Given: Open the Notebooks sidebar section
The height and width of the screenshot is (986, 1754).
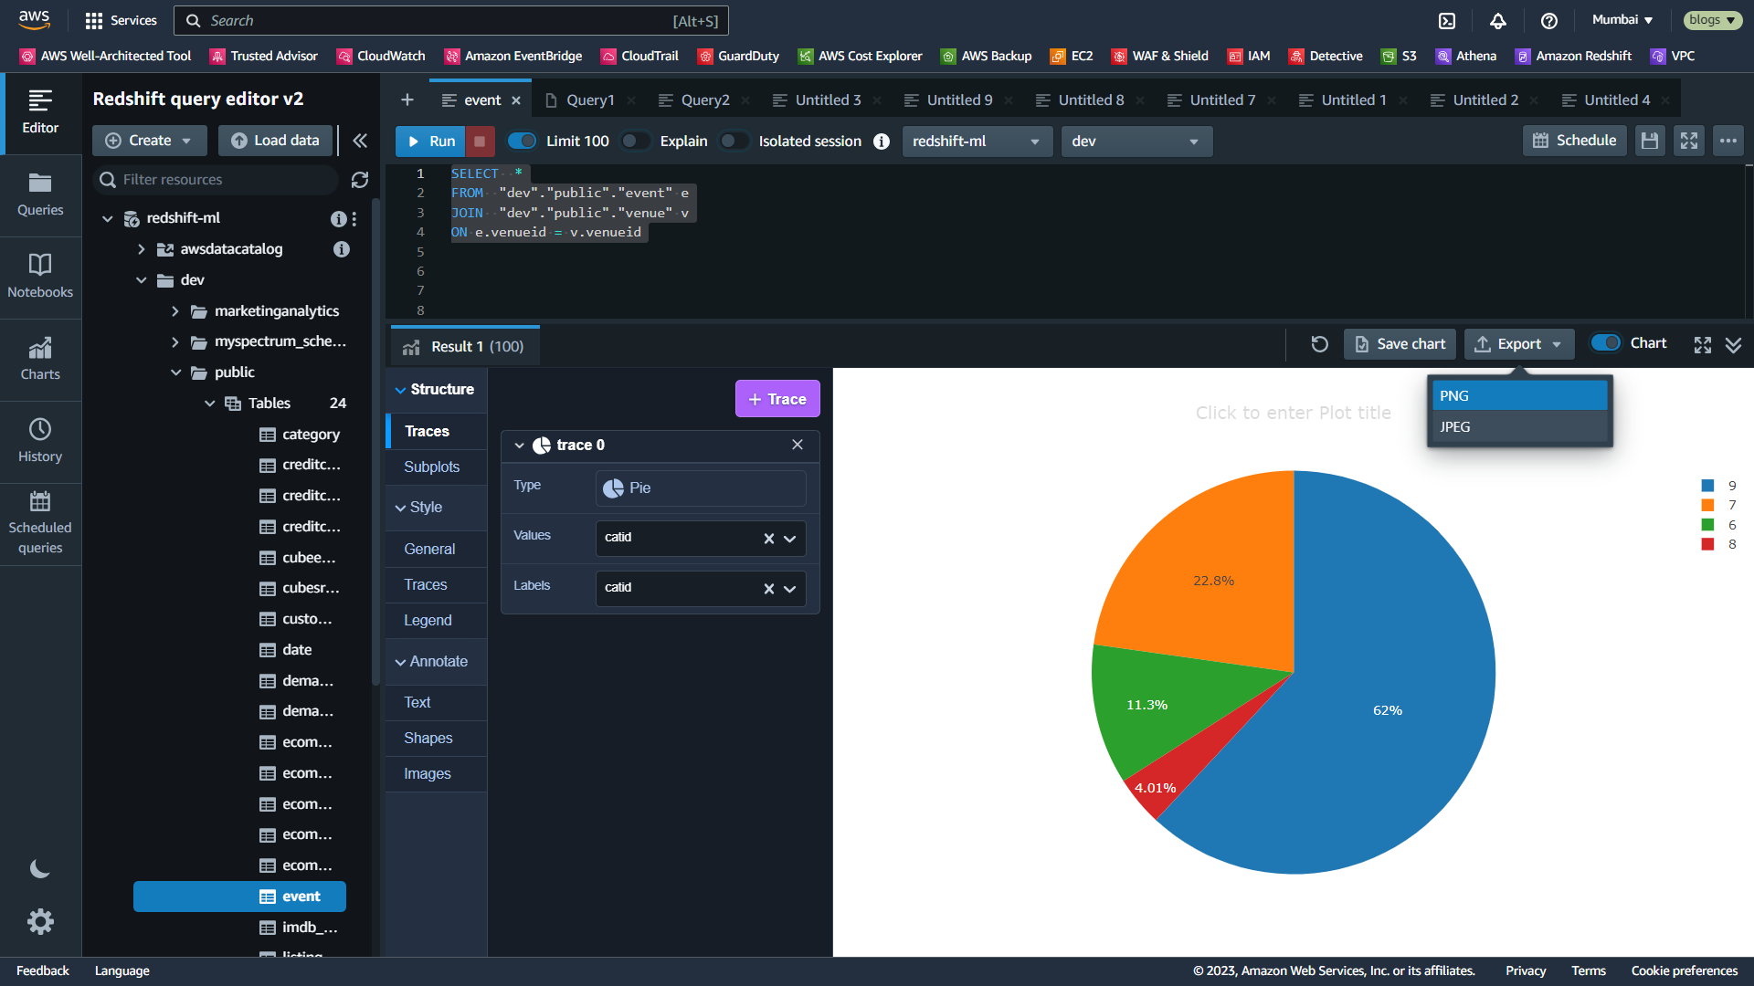Looking at the screenshot, I should [x=40, y=277].
